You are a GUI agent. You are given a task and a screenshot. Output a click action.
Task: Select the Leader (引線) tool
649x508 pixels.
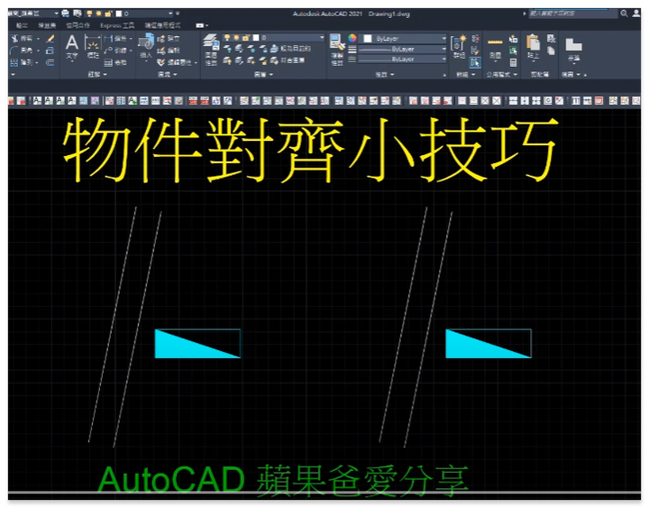click(115, 51)
